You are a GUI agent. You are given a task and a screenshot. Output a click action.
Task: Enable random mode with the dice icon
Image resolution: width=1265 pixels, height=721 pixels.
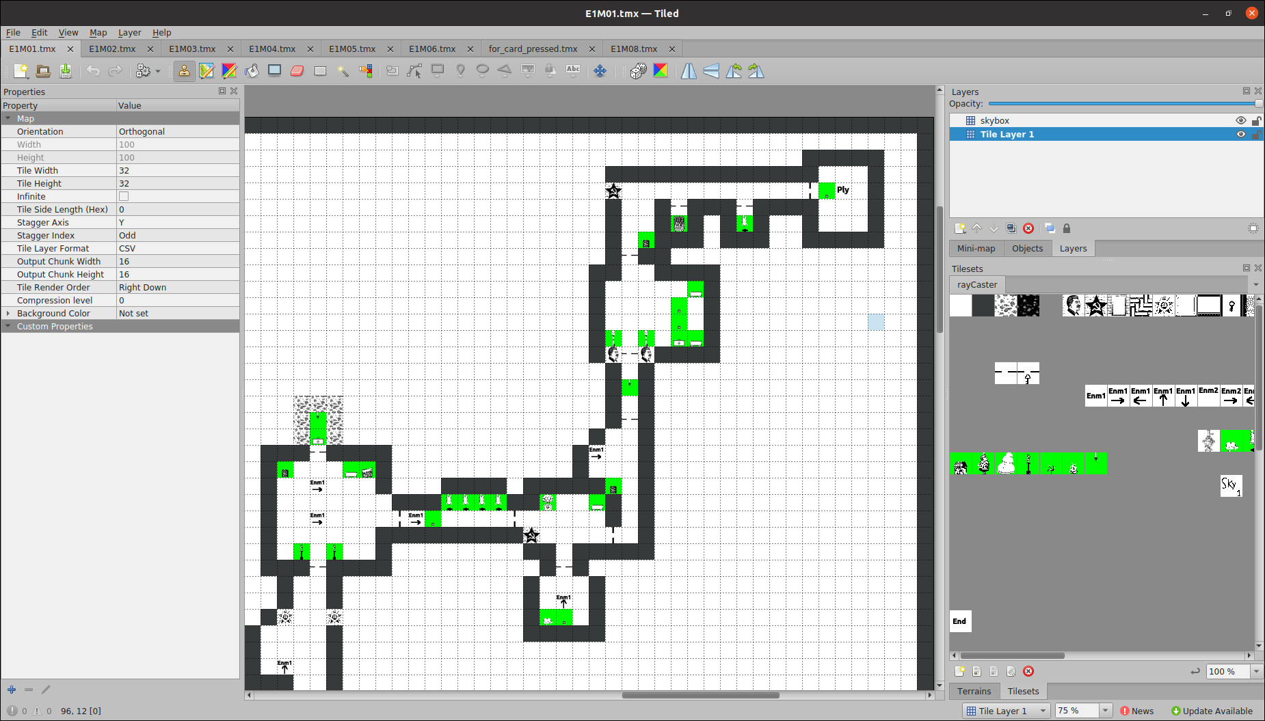pos(637,70)
